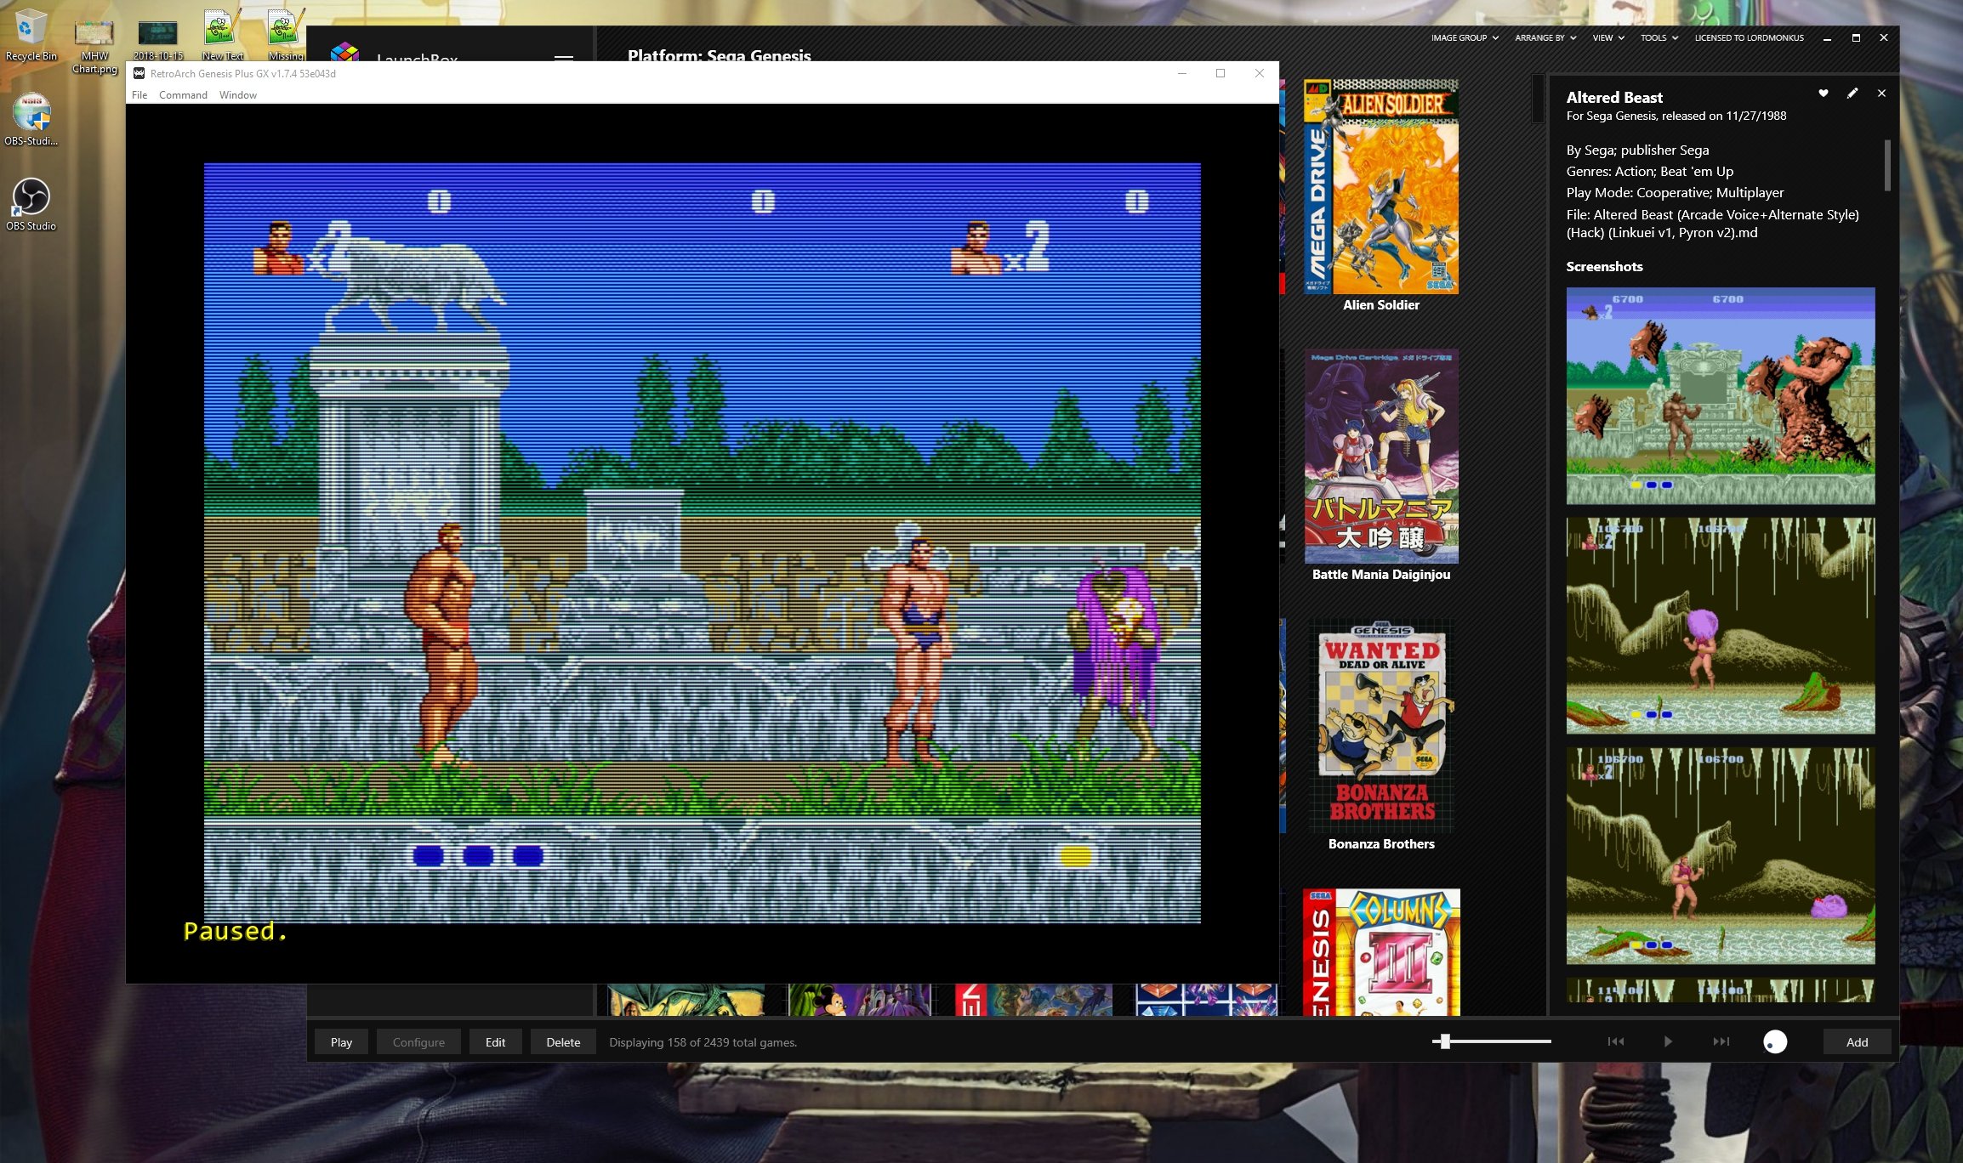The image size is (1963, 1163).
Task: Close the Altered Beast details panel
Action: point(1881,94)
